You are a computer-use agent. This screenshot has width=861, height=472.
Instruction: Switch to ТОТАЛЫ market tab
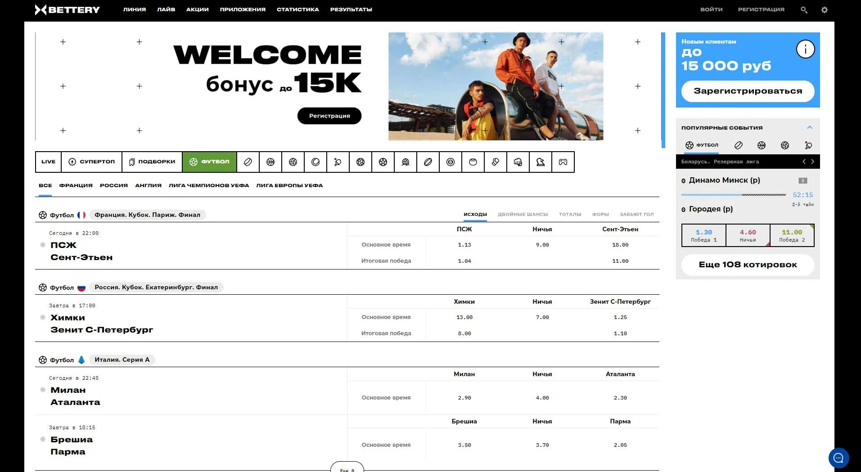point(570,215)
